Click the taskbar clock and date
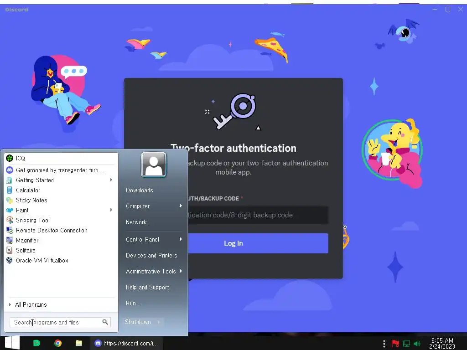Screen dimensions: 467x350 [442, 344]
